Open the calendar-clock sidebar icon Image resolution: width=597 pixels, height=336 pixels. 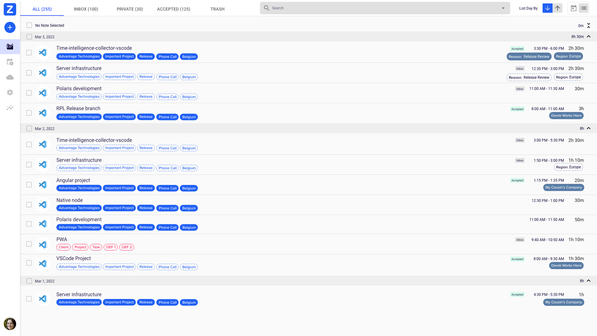[10, 62]
